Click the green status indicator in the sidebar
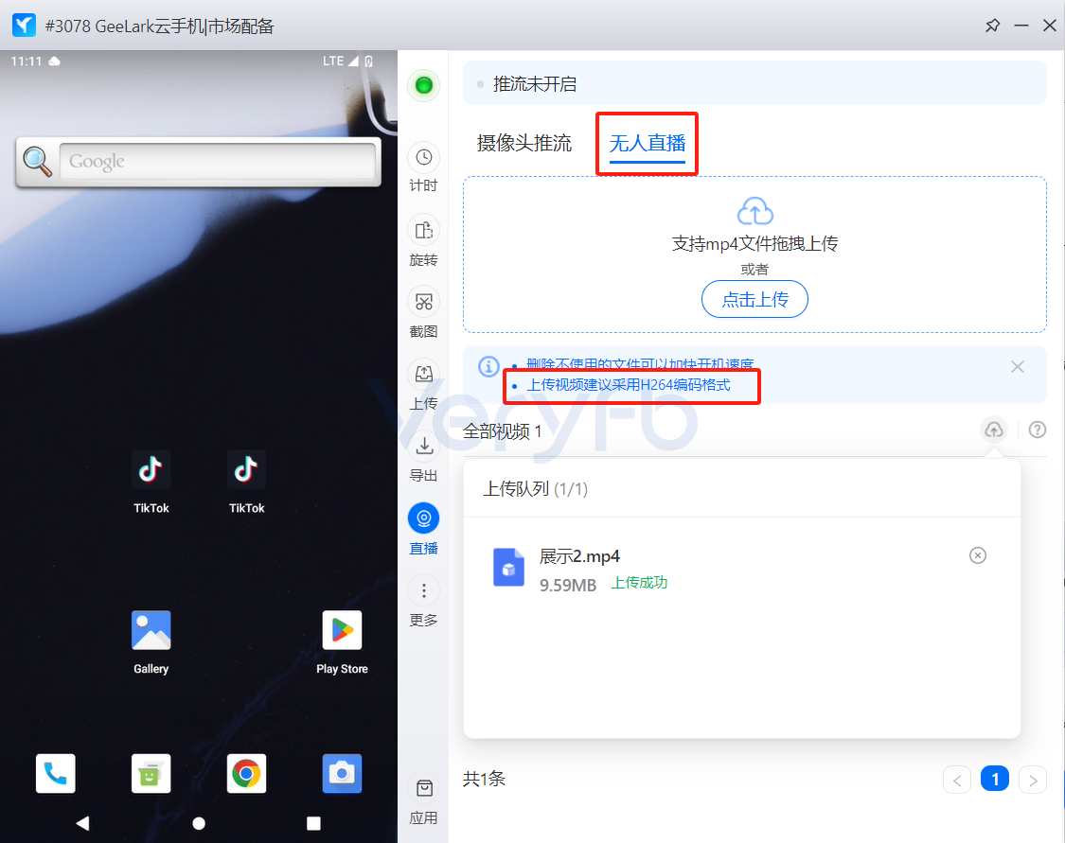This screenshot has width=1065, height=843. (423, 85)
